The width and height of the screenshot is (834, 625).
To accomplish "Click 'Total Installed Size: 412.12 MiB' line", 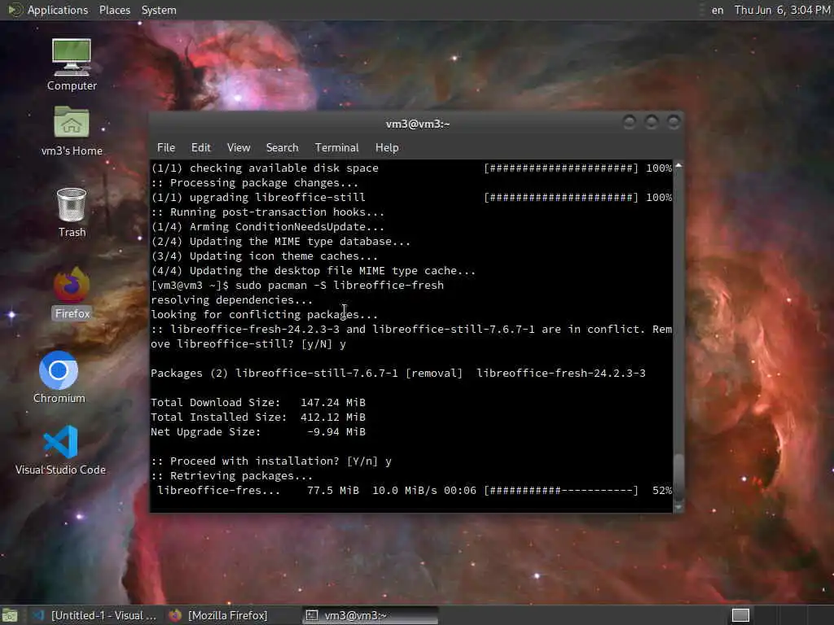I will pyautogui.click(x=258, y=417).
